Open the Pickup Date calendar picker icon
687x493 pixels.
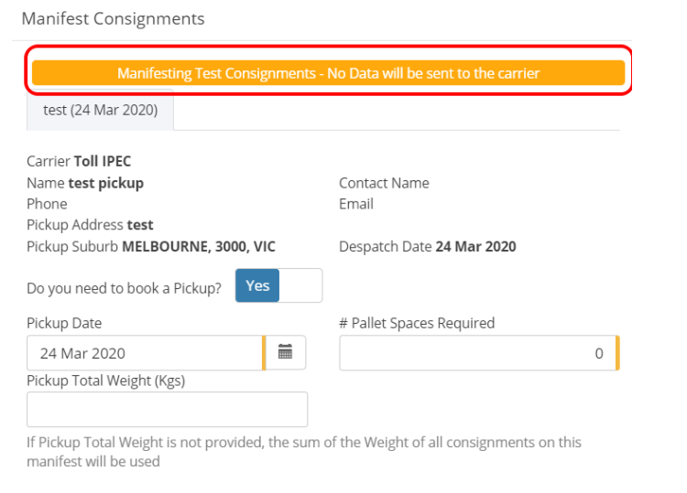(285, 352)
